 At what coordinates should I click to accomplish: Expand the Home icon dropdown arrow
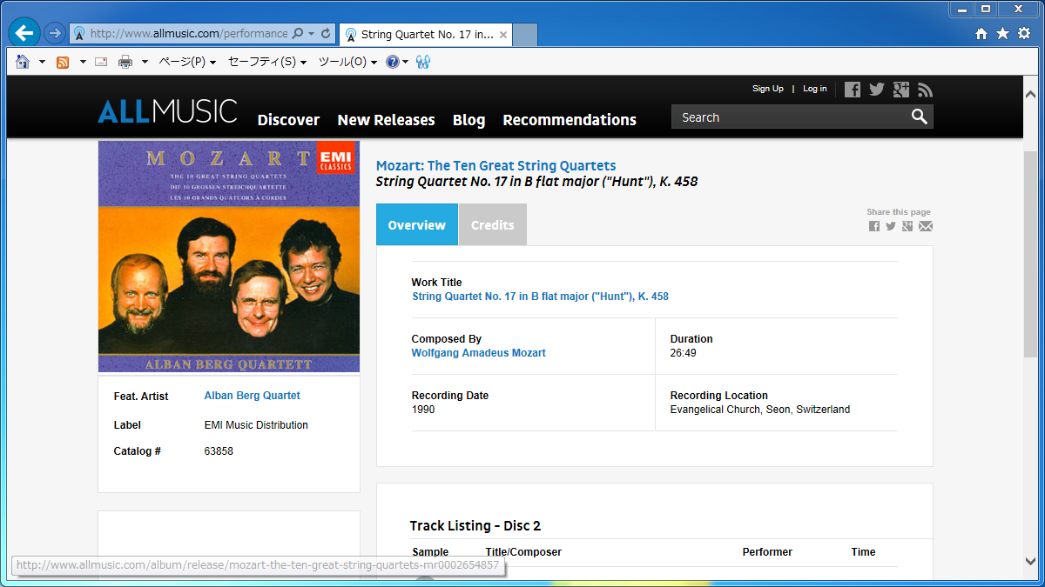point(42,62)
